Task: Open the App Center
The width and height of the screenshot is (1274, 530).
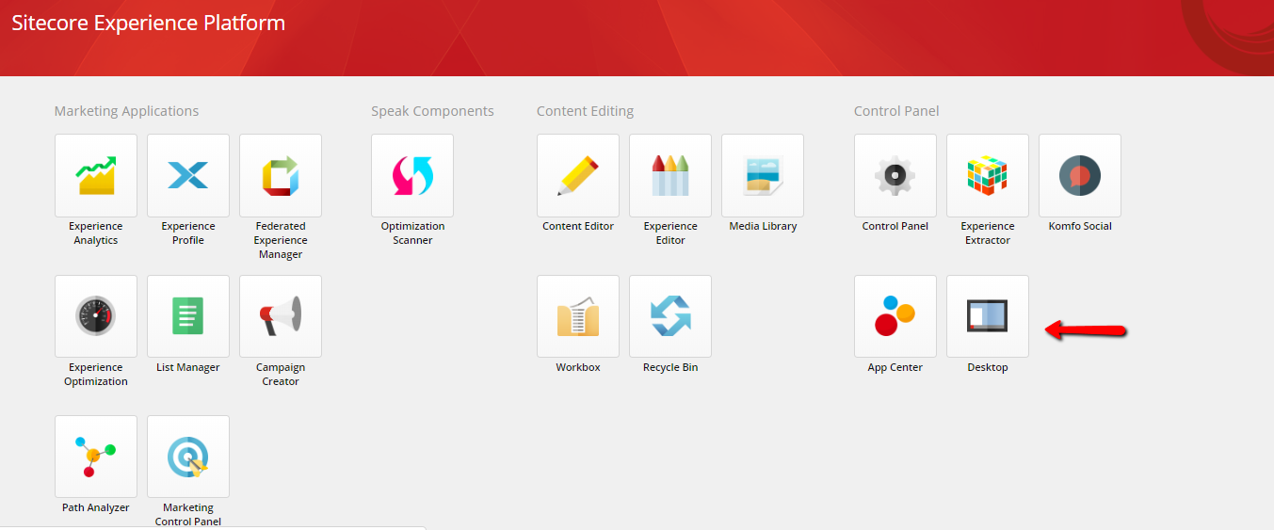Action: [895, 316]
